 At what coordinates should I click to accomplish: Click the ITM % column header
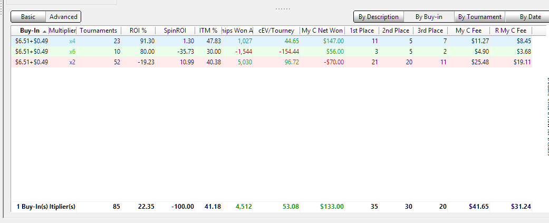[208, 31]
